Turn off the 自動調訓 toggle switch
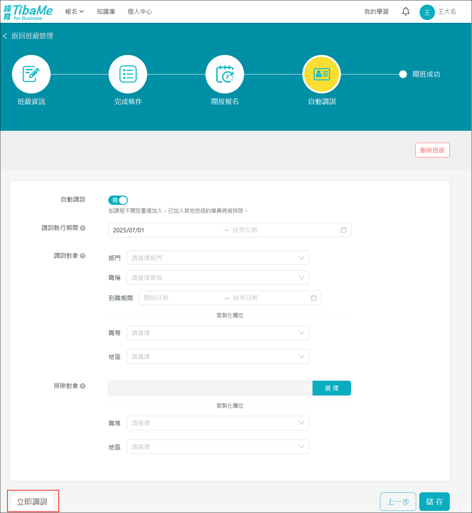The width and height of the screenshot is (472, 513). [118, 200]
